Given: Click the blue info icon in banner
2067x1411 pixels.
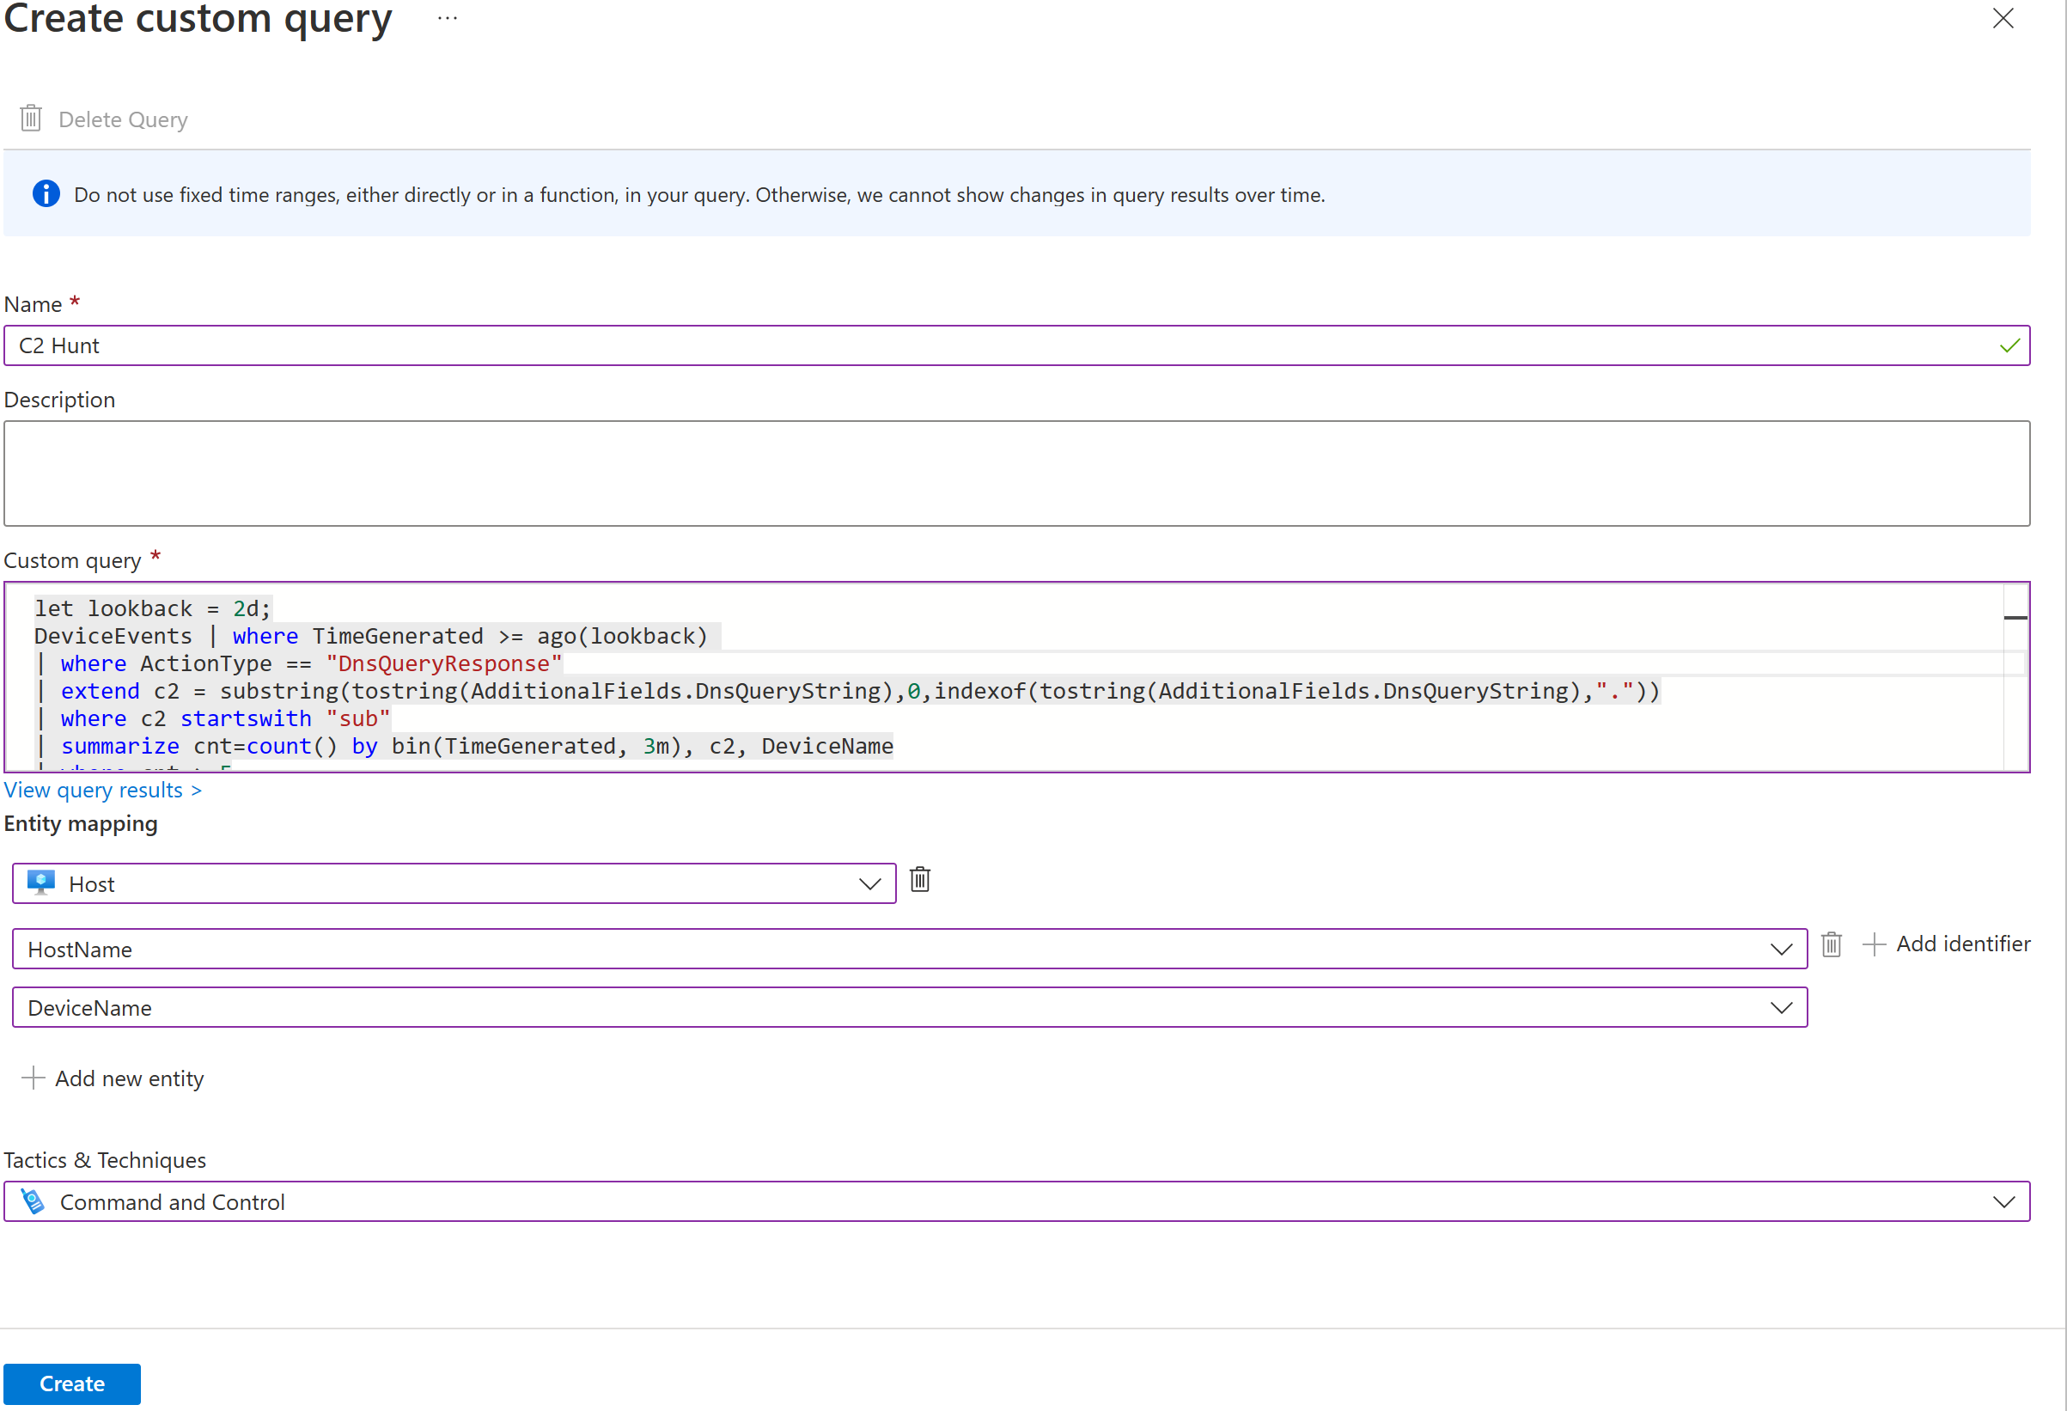Looking at the screenshot, I should pyautogui.click(x=46, y=194).
